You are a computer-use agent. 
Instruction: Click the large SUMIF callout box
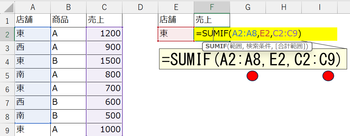(253, 59)
